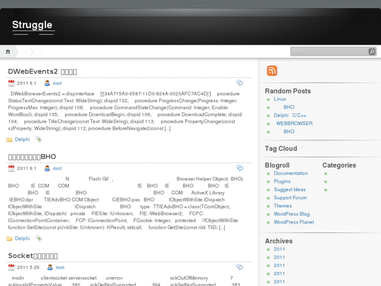Click the Categories heading
381x286 pixels.
pos(339,165)
